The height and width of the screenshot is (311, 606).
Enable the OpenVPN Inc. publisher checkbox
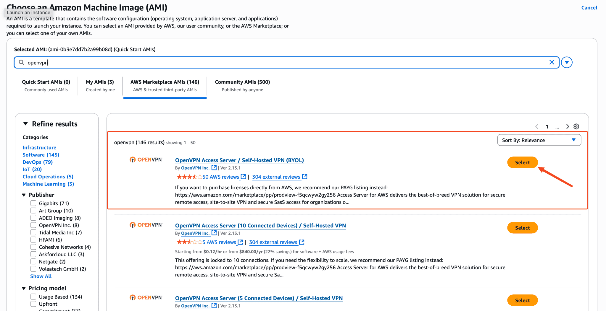tap(33, 225)
